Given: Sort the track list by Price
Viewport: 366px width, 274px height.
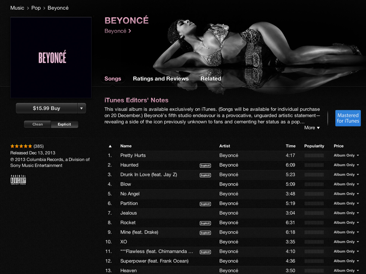Looking at the screenshot, I should coord(339,146).
